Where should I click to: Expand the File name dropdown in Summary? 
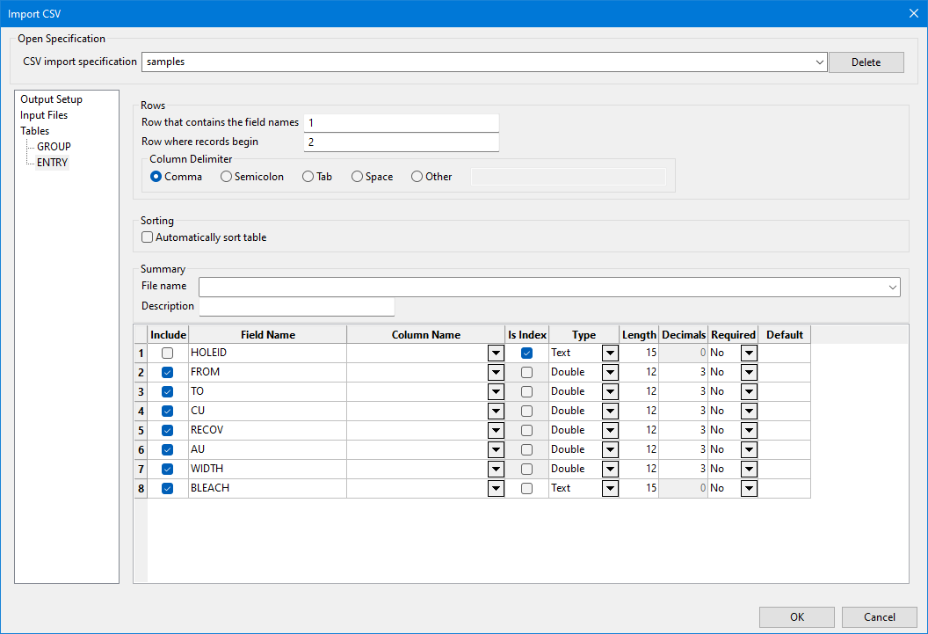pyautogui.click(x=893, y=288)
